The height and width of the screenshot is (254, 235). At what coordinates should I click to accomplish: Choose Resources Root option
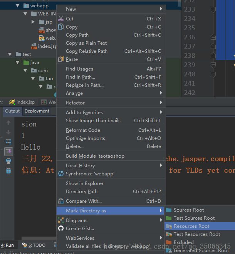[x=200, y=226]
